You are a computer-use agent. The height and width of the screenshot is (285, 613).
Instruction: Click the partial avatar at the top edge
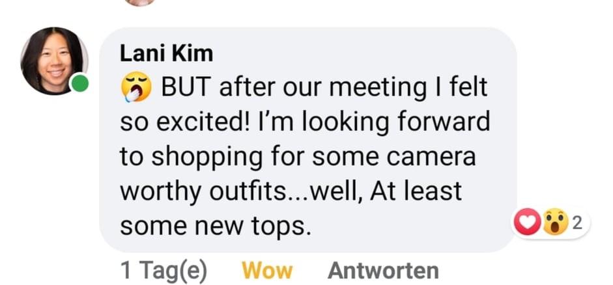(141, 3)
